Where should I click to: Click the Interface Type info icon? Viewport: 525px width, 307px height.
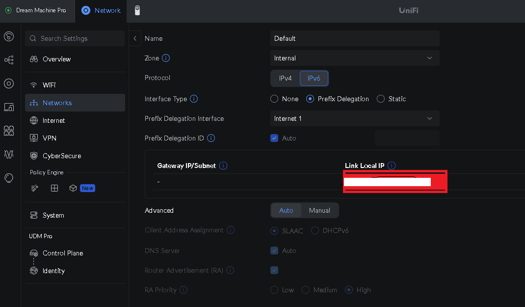[x=194, y=99]
